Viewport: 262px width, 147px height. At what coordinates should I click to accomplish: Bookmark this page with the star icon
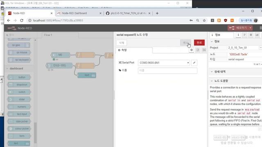click(x=204, y=20)
